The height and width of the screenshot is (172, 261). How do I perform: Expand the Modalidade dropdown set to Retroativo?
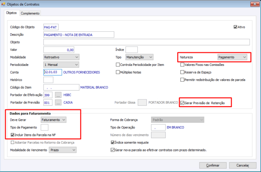61,57
